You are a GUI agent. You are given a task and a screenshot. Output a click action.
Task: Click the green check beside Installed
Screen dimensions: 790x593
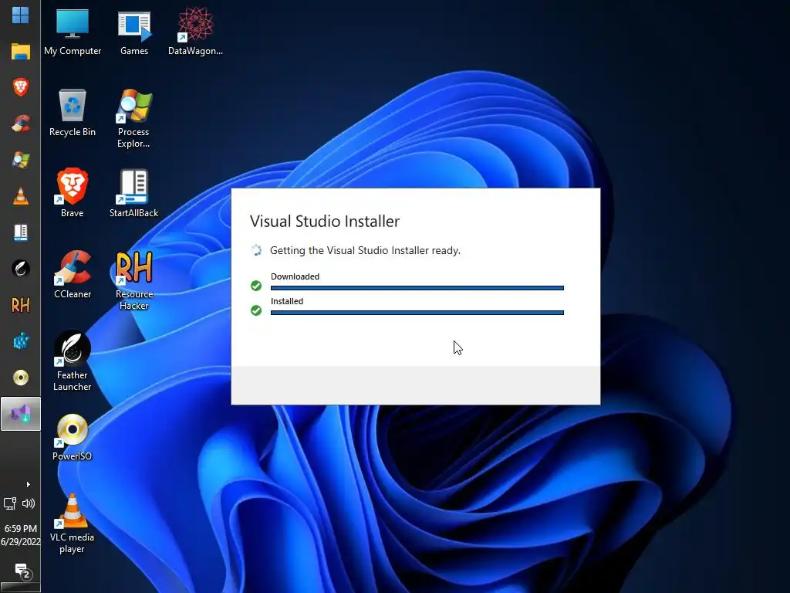click(x=256, y=310)
